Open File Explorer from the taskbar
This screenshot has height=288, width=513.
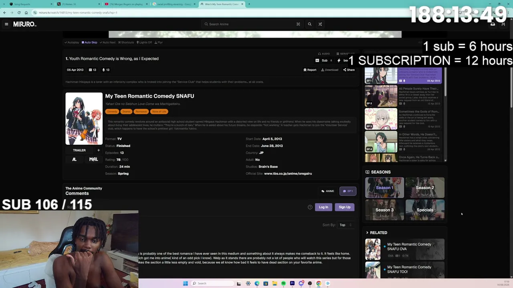pos(275,283)
